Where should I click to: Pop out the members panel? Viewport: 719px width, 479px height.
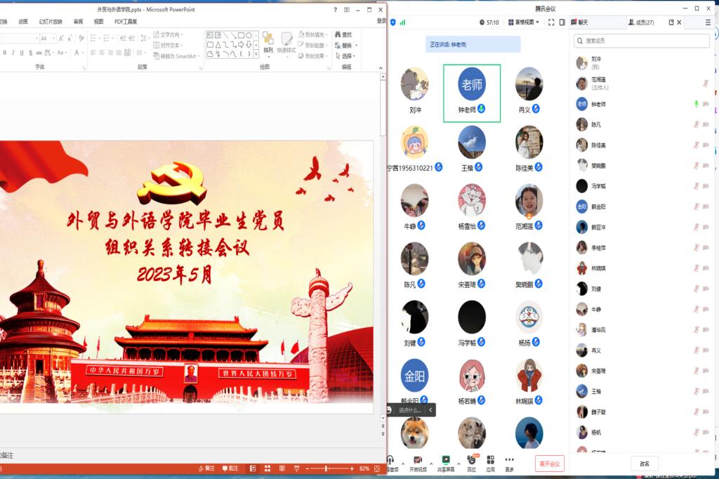[x=671, y=22]
